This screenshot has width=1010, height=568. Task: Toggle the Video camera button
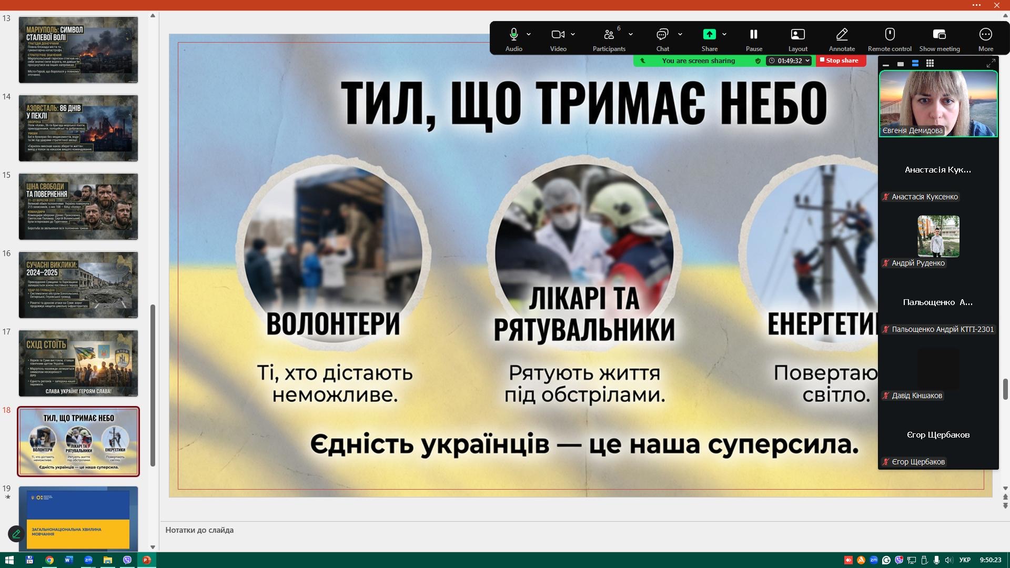558,35
